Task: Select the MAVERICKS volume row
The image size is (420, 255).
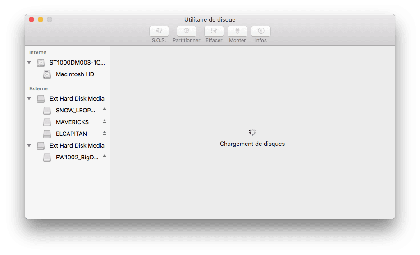Action: pos(68,122)
